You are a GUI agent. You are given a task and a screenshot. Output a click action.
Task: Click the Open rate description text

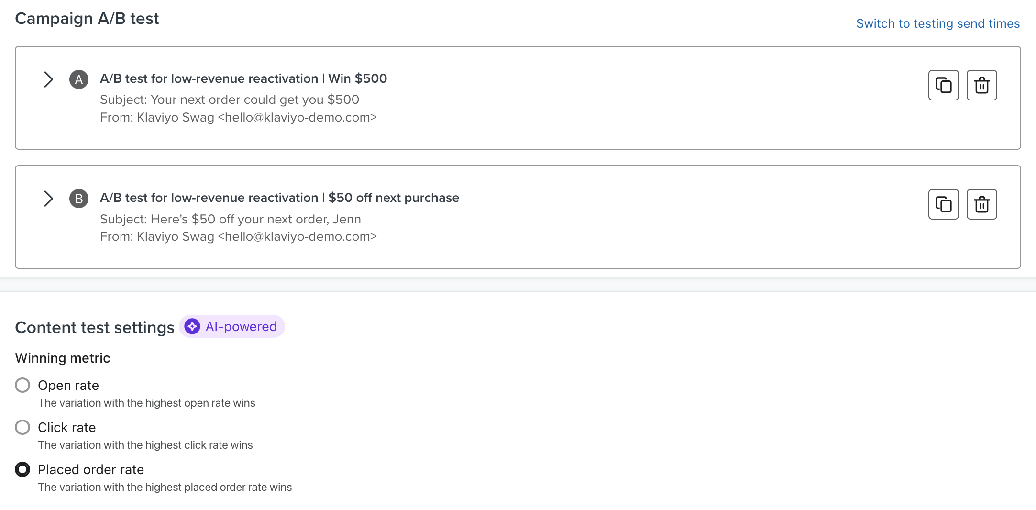[x=146, y=403]
